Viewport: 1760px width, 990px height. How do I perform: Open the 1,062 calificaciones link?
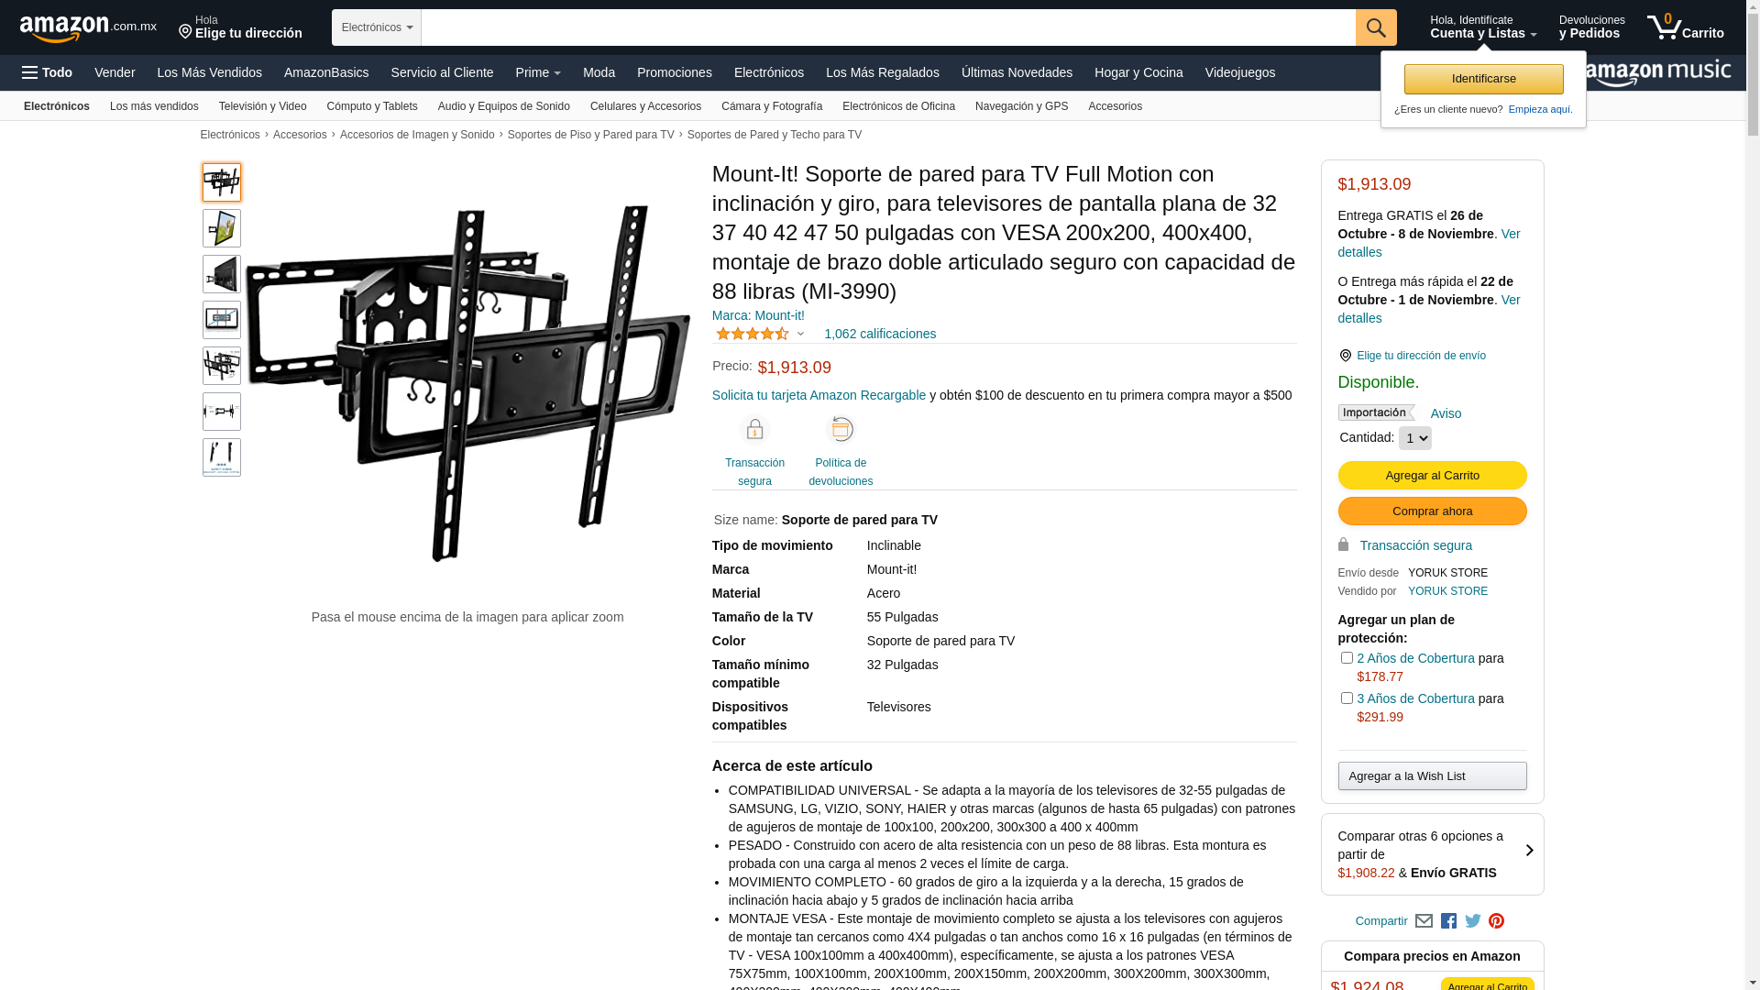(880, 334)
